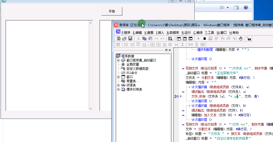Viewport: 273px width, 142px height.
Task: Toggle the Explorer preview pane button
Action: pyautogui.click(x=236, y=8)
